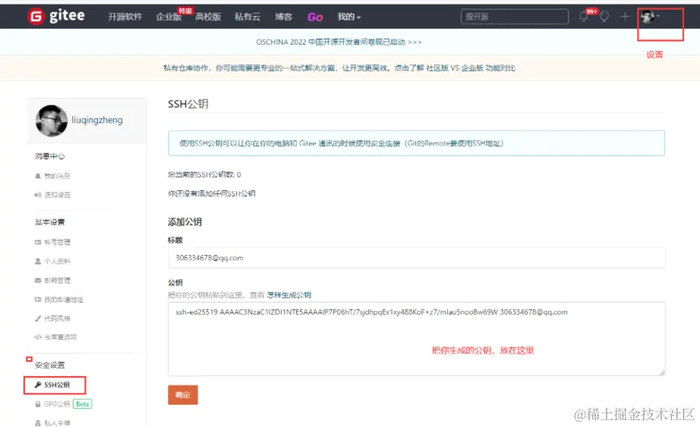Open 我的邮递地址 in the sidebar

tap(64, 300)
